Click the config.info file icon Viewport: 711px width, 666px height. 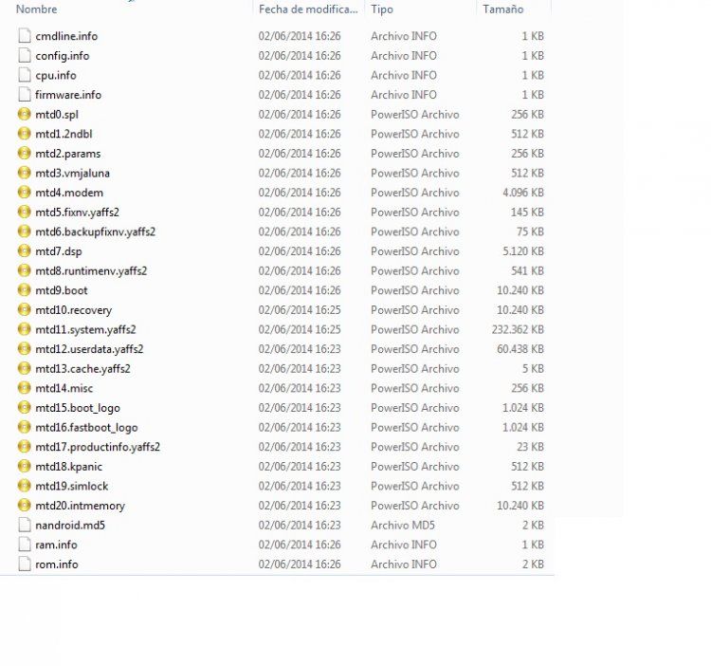24,55
